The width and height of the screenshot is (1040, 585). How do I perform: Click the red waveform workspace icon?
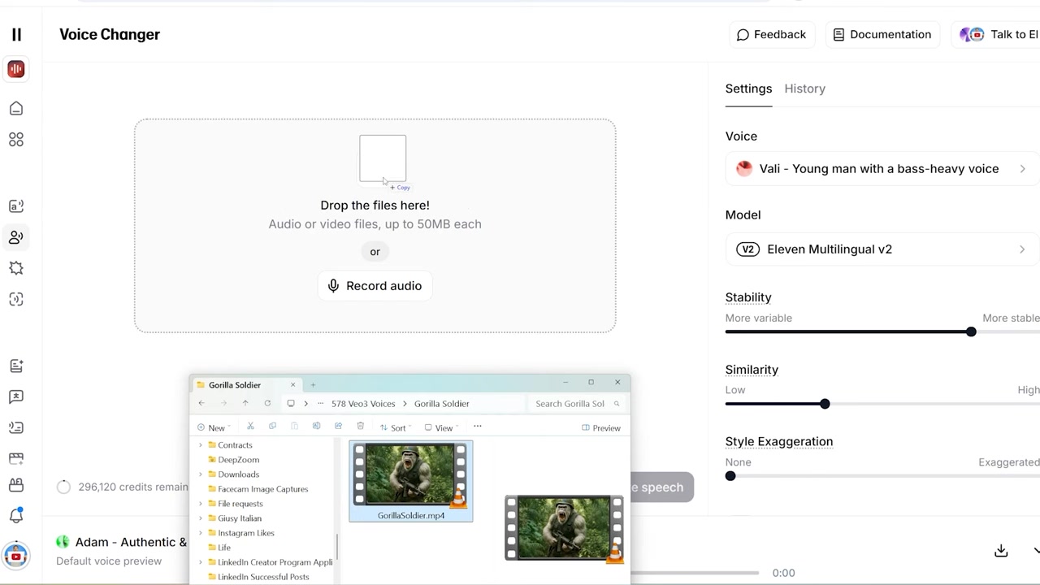pyautogui.click(x=15, y=69)
